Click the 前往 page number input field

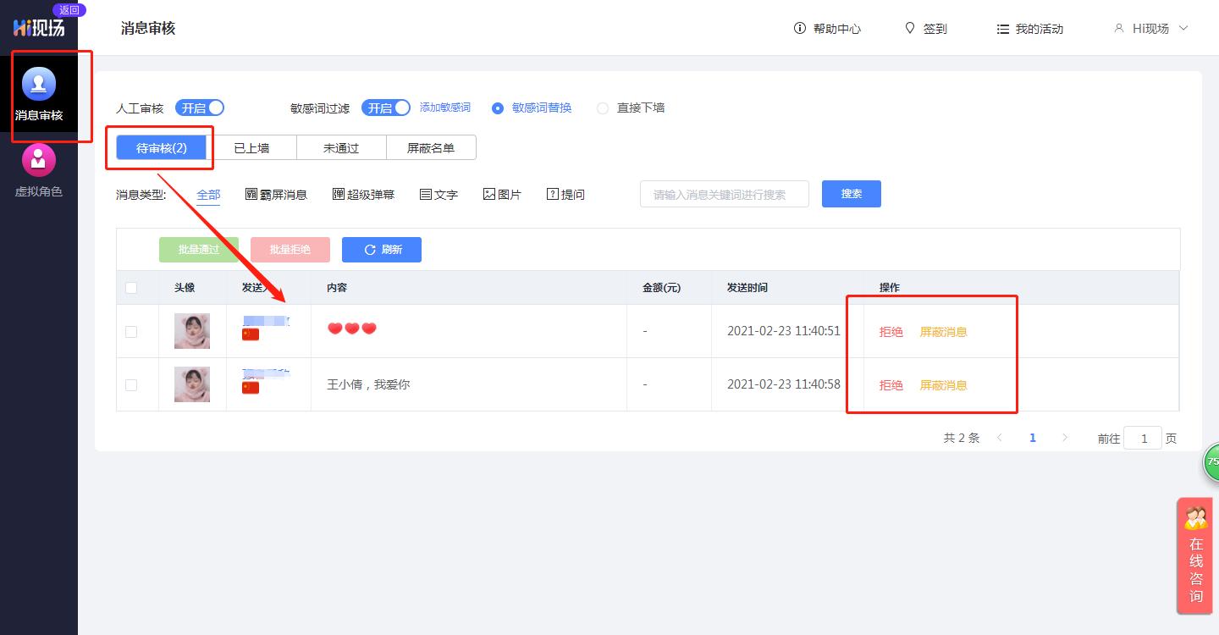click(1143, 438)
